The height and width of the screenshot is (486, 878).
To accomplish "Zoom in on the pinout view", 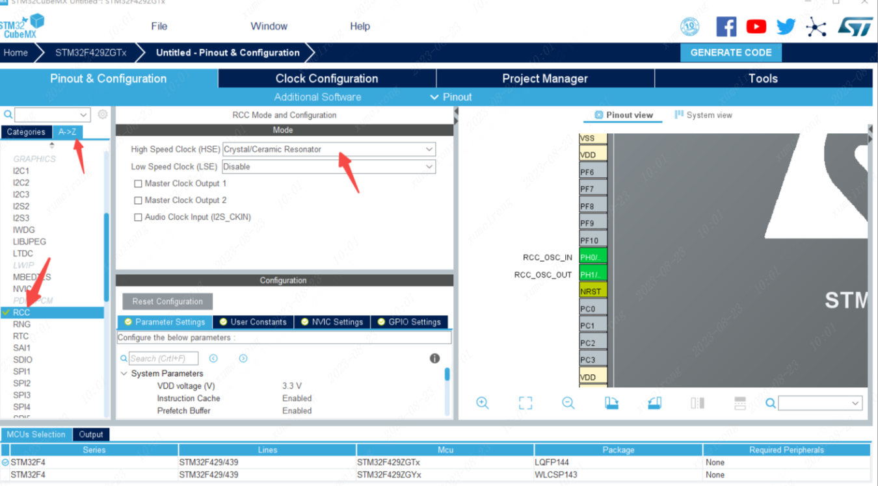I will pos(483,403).
